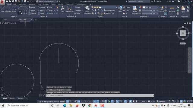Click Sign In button

click(157, 1)
